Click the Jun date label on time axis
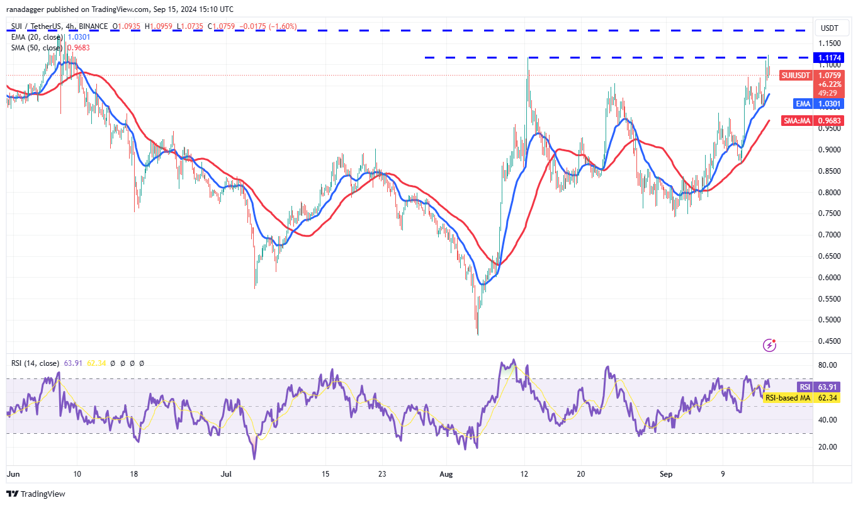 [x=13, y=473]
